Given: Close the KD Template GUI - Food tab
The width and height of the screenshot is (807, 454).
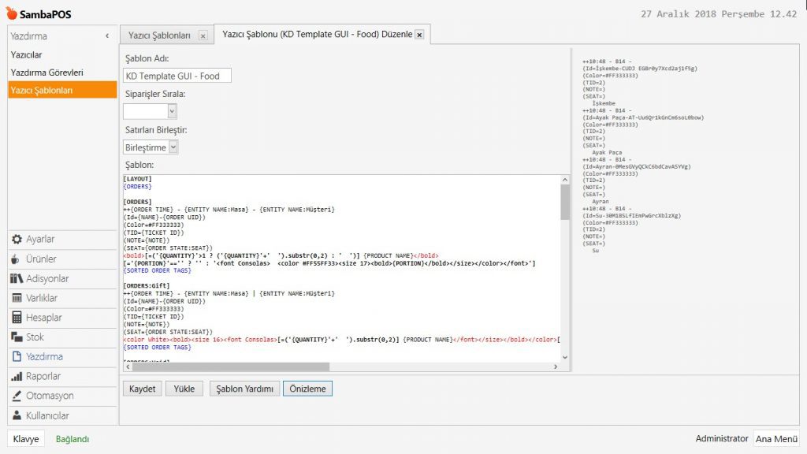Looking at the screenshot, I should [419, 35].
